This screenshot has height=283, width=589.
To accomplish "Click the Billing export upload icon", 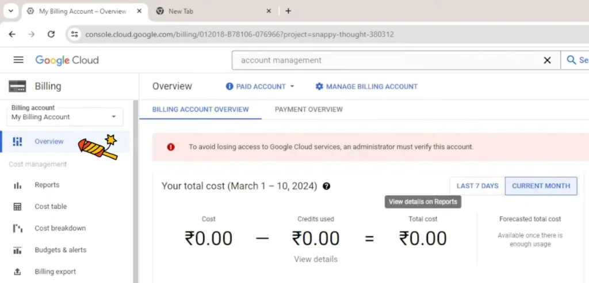I will click(18, 272).
